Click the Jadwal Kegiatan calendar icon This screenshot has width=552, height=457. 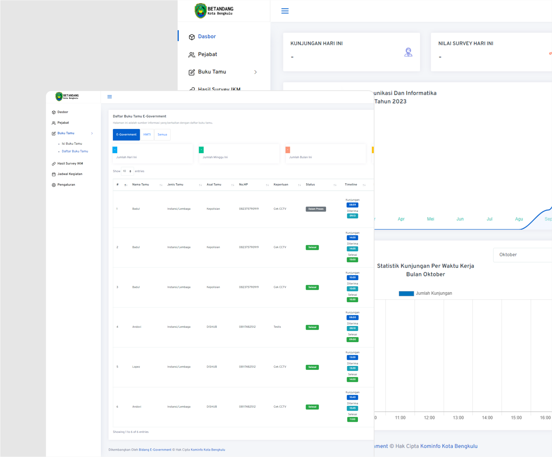click(x=54, y=174)
